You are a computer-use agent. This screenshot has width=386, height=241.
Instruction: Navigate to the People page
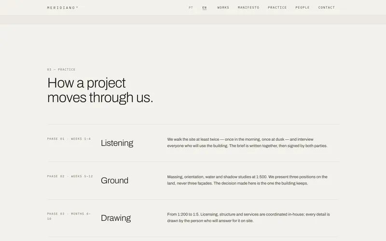coord(303,8)
